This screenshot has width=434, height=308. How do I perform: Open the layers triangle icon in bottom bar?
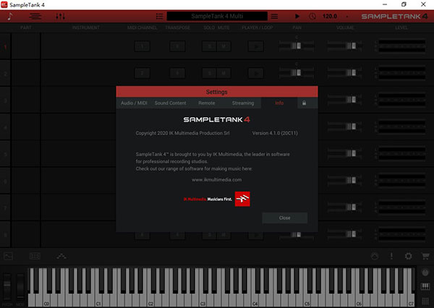(61, 256)
